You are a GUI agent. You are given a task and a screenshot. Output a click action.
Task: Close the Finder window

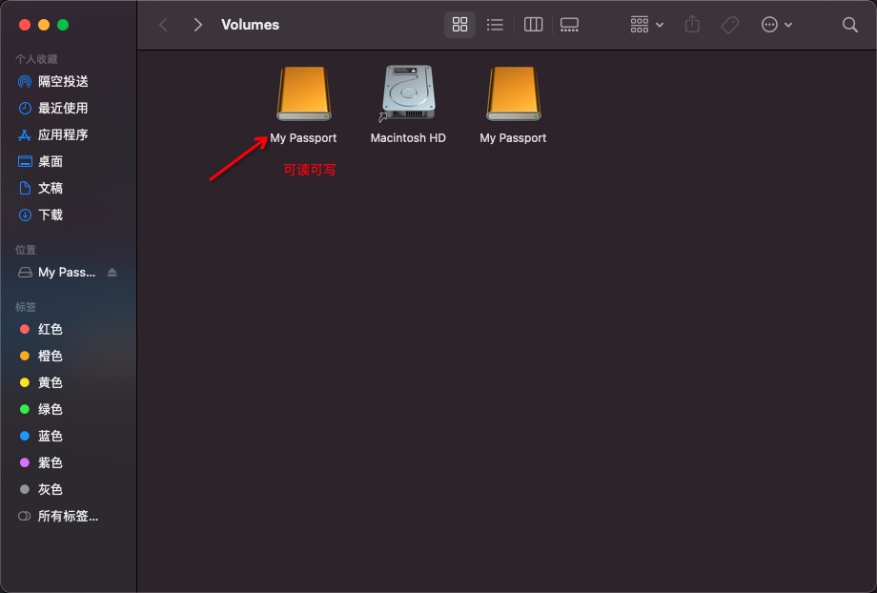click(25, 25)
